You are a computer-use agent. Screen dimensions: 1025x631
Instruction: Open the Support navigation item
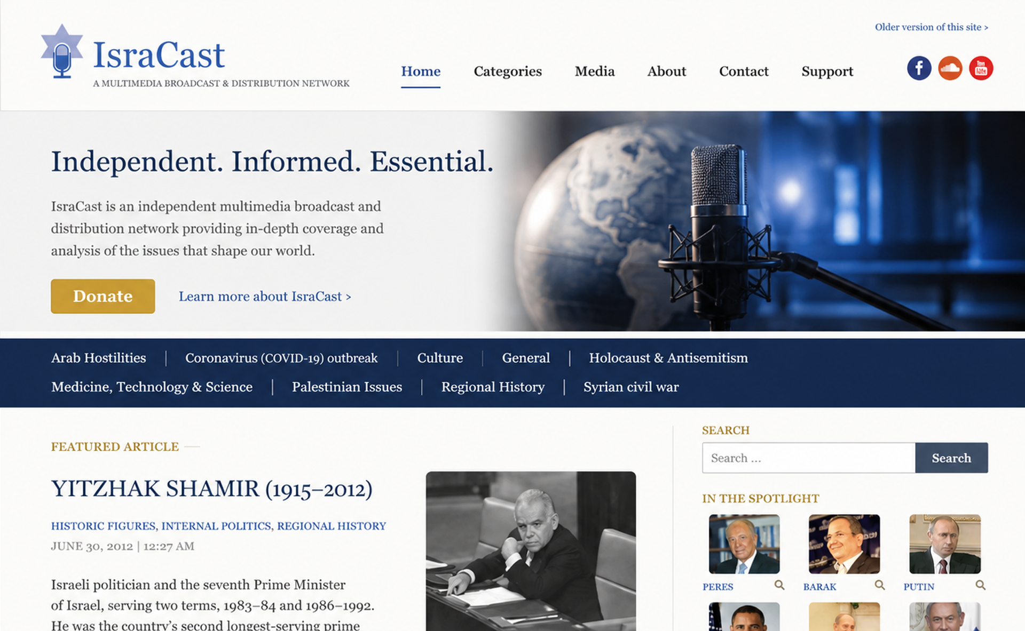(x=827, y=71)
